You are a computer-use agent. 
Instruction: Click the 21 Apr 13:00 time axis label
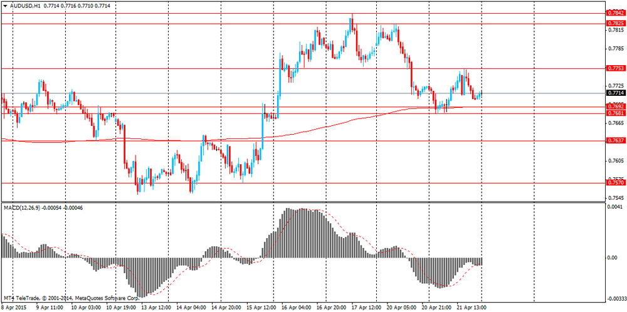[473, 308]
